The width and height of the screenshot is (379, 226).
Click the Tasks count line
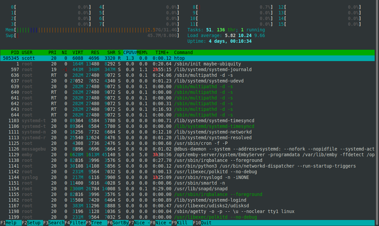click(x=226, y=30)
